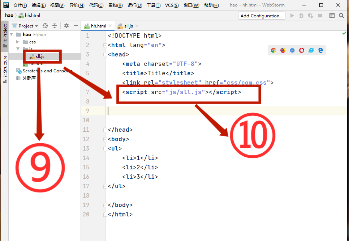
Task: Locate current file with crosshair icon
Action: (x=45, y=26)
